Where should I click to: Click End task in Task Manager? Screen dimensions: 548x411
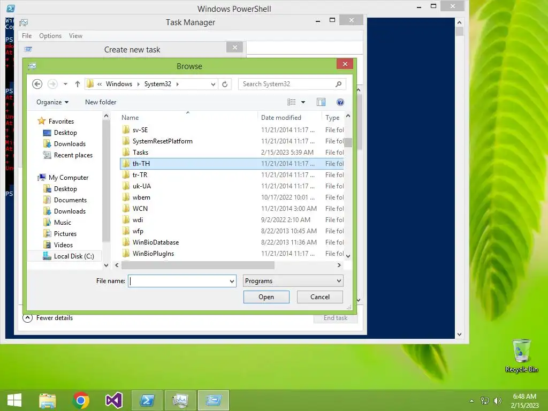[336, 318]
